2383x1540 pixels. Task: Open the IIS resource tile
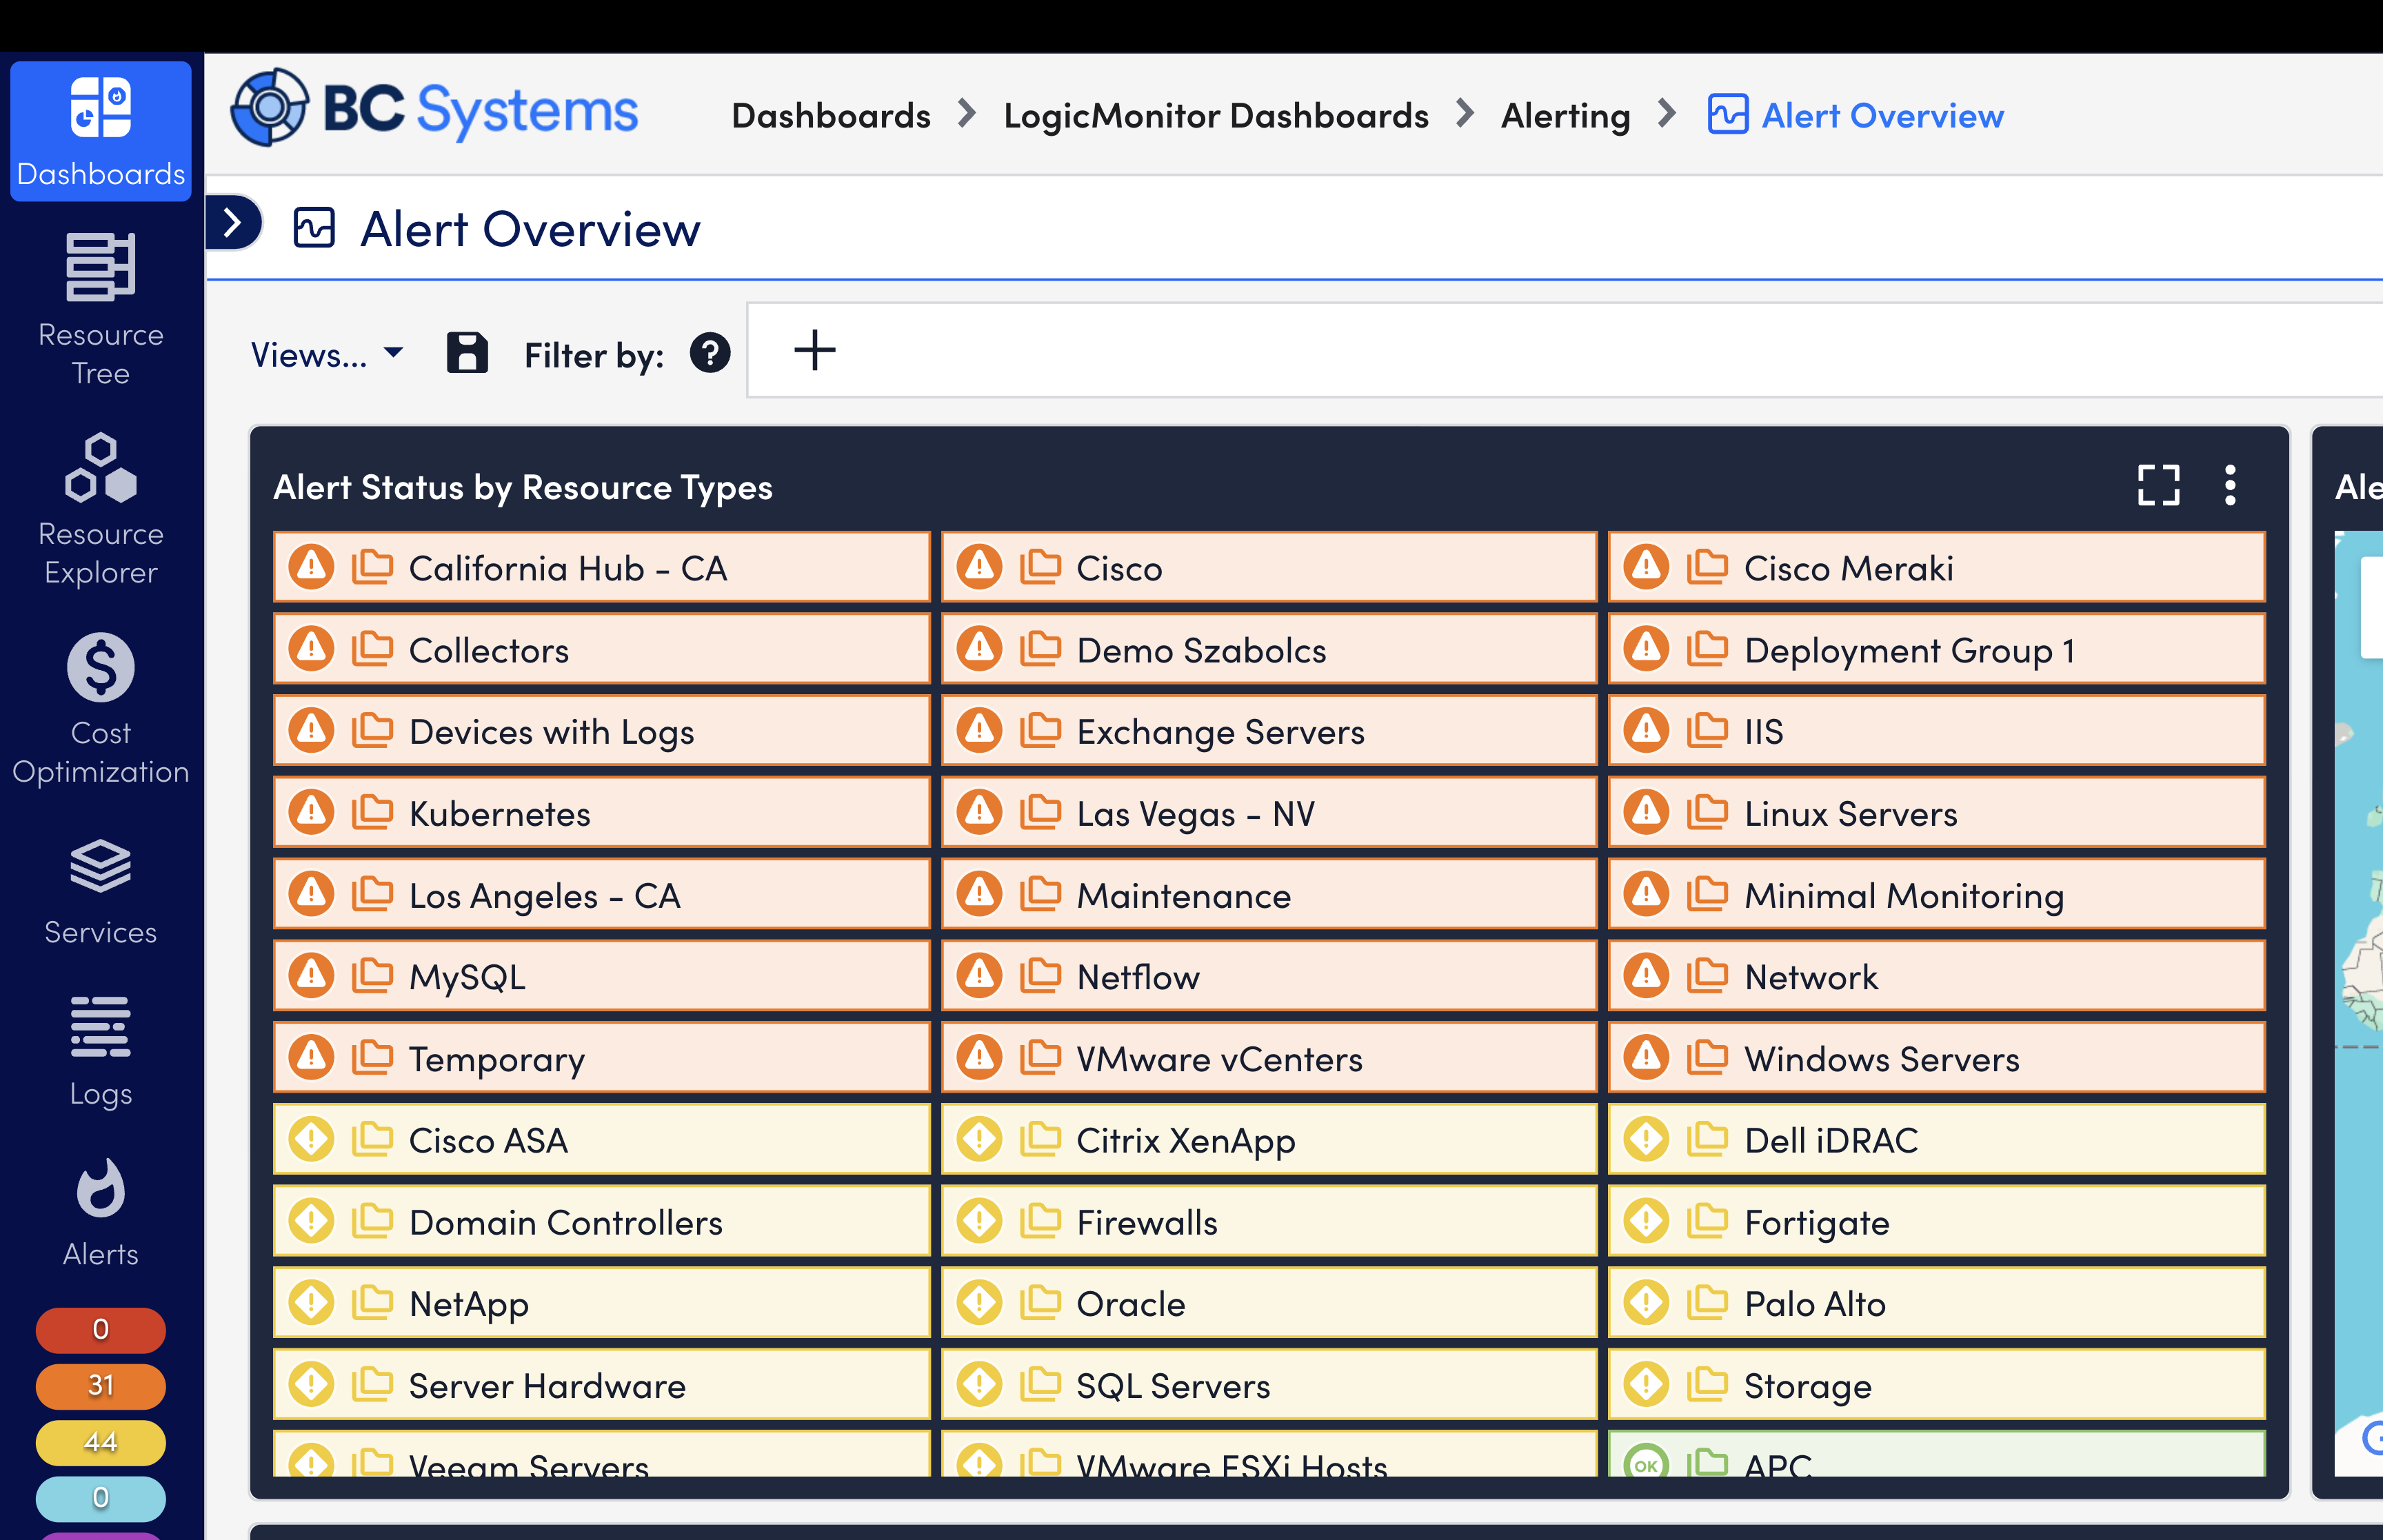pos(1937,731)
